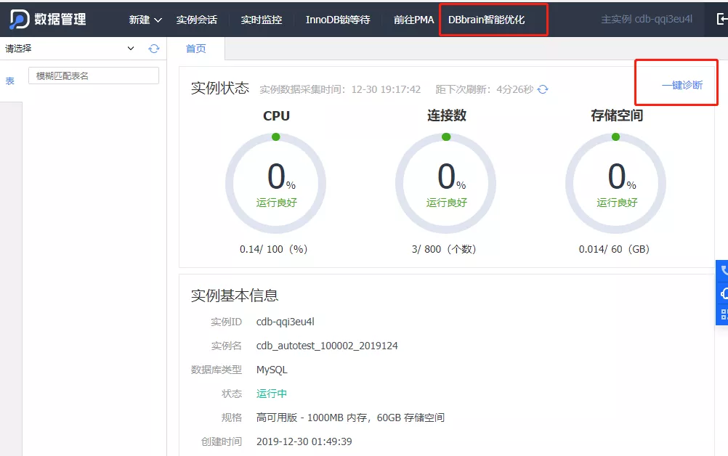
Task: Click the 0.014/ 60 (GB) storage value
Action: (614, 249)
